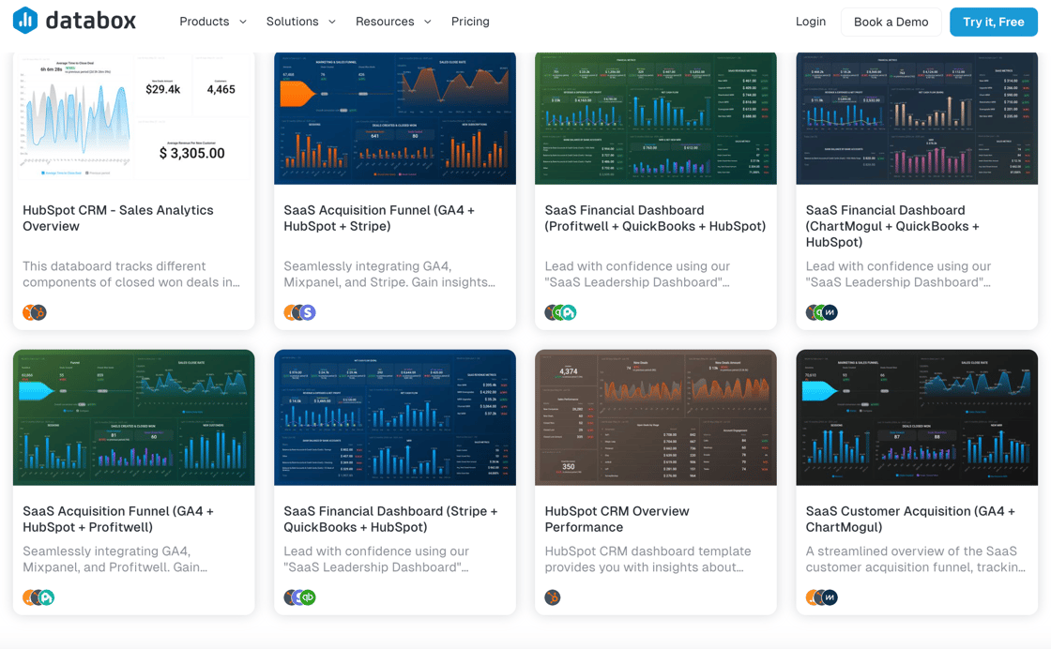
Task: Click HubSpot CRM Overview Performance preview image
Action: [656, 417]
